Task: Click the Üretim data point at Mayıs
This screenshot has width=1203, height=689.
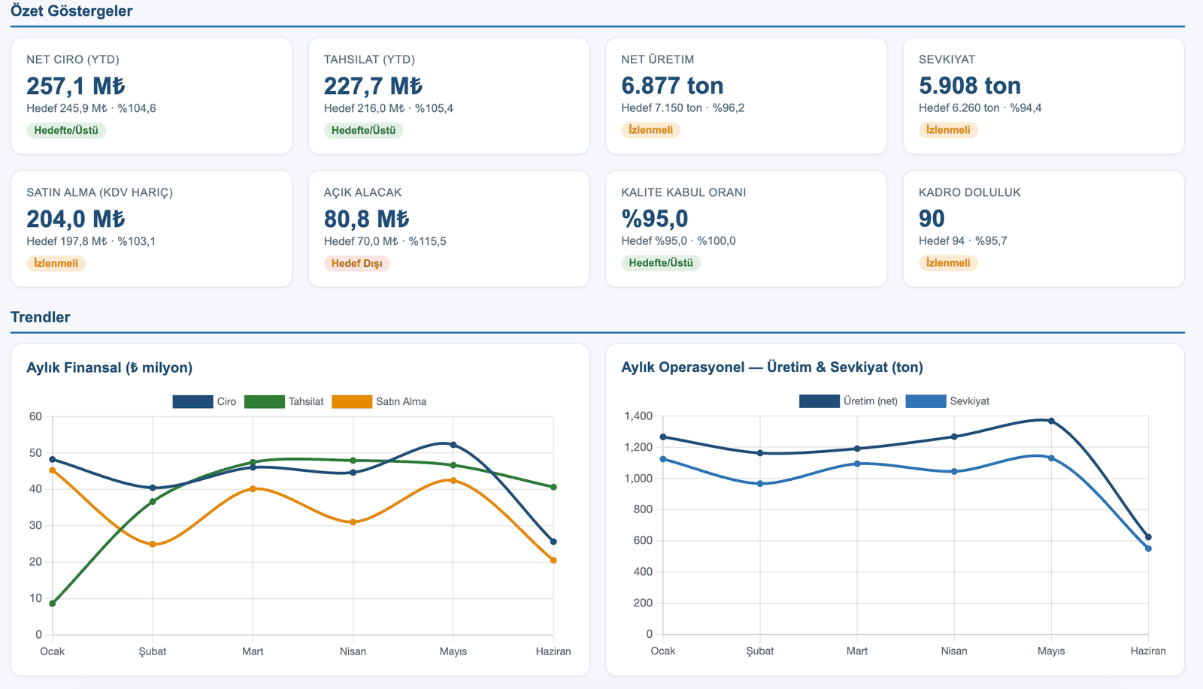Action: point(1051,421)
